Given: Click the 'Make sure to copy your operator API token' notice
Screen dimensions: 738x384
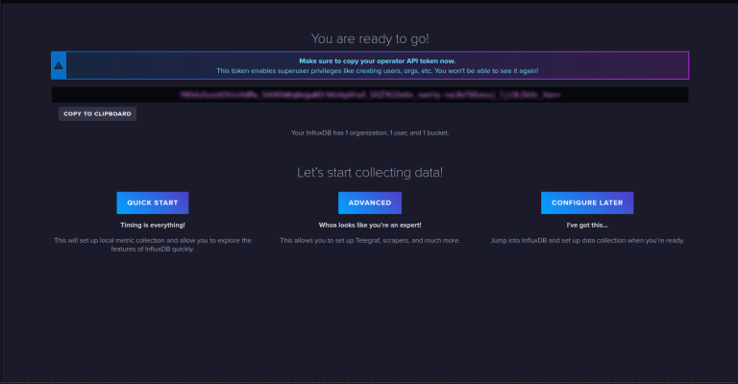Looking at the screenshot, I should point(377,60).
